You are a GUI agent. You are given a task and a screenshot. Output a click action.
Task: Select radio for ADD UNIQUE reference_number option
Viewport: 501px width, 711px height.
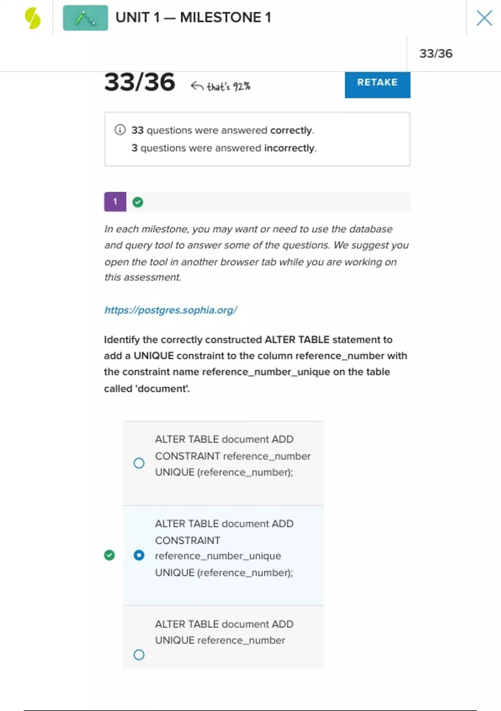pos(139,655)
